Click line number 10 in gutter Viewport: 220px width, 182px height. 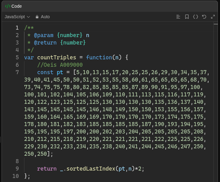pyautogui.click(x=15, y=176)
